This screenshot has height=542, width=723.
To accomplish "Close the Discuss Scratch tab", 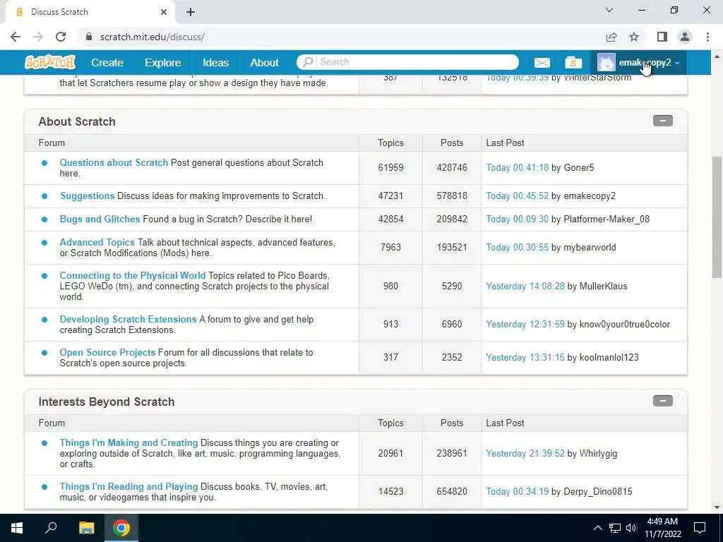I will pyautogui.click(x=164, y=12).
